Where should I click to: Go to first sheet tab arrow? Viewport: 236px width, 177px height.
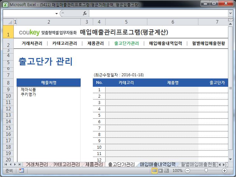[6, 164]
